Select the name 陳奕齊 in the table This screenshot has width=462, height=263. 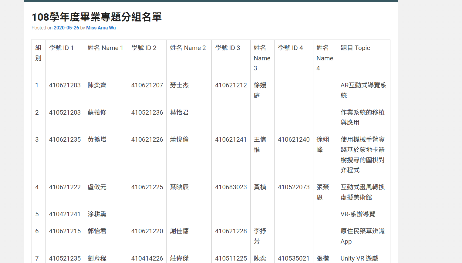point(97,85)
